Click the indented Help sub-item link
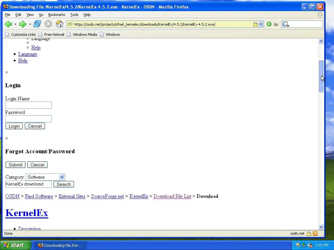Screen dimensions: 334x250 pos(36,48)
